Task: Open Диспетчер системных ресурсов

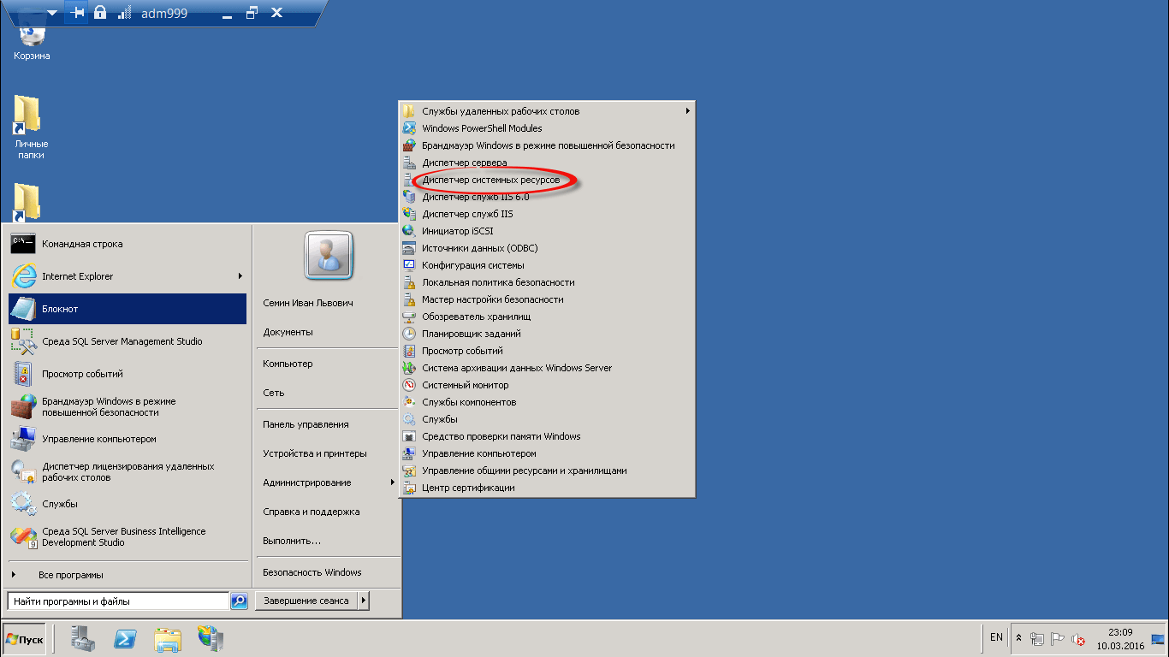Action: coord(547,180)
